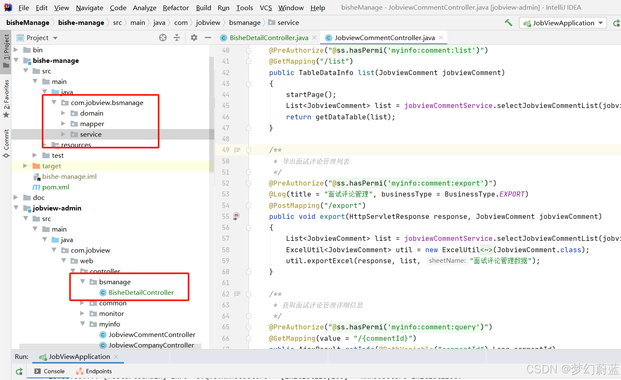Click the bisheManage breadcrumb
Image resolution: width=621 pixels, height=380 pixels.
(x=28, y=23)
